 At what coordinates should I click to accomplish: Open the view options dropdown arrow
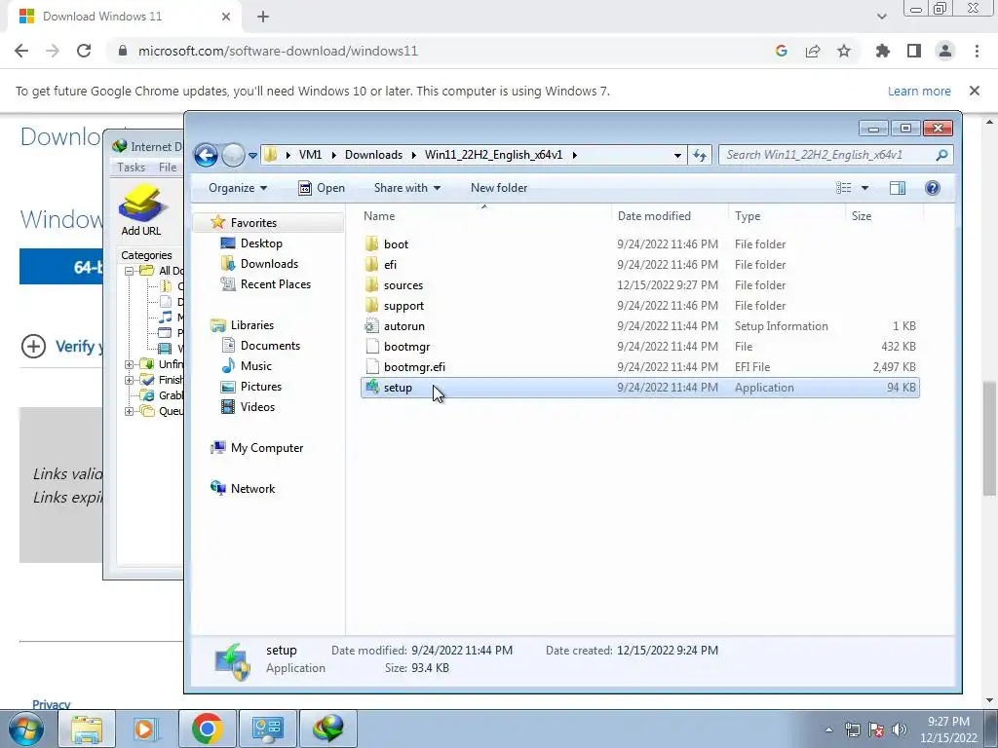tap(865, 188)
